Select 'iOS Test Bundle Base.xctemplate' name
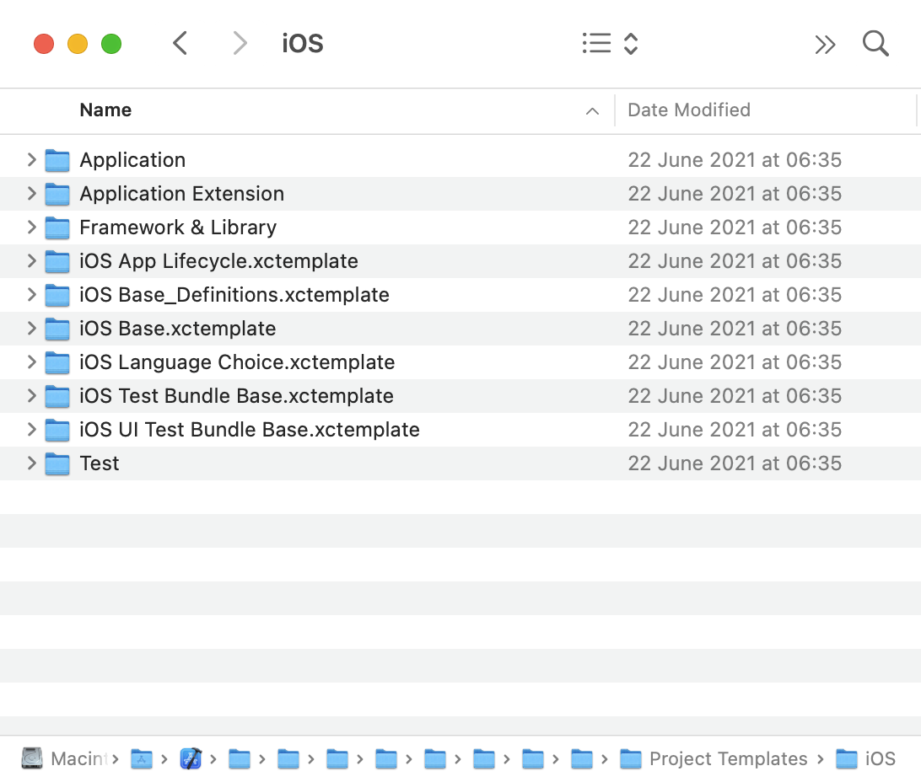 click(236, 396)
